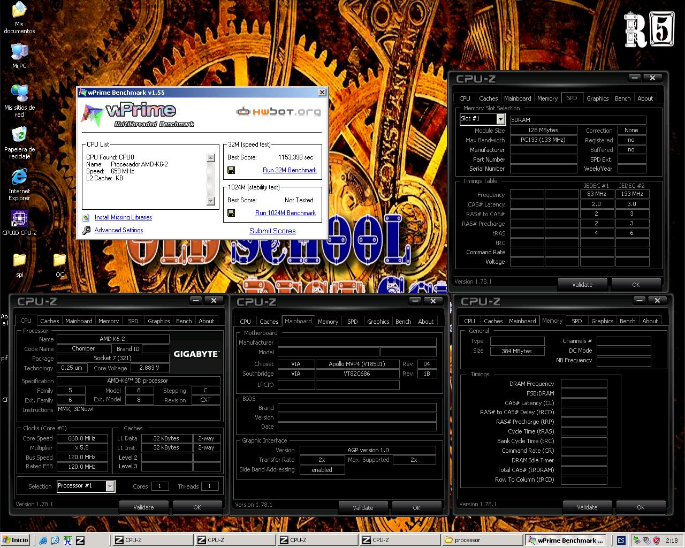Open Memory tab in Mainboard window
Viewport: 685px width, 548px height.
coord(328,322)
